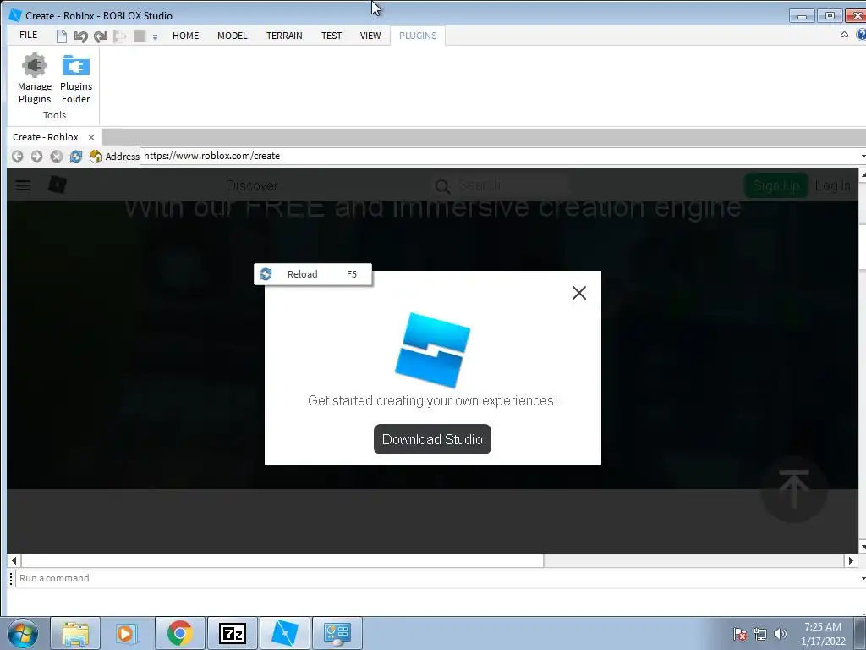
Task: Open the TERRAIN ribbon tab
Action: [x=284, y=36]
